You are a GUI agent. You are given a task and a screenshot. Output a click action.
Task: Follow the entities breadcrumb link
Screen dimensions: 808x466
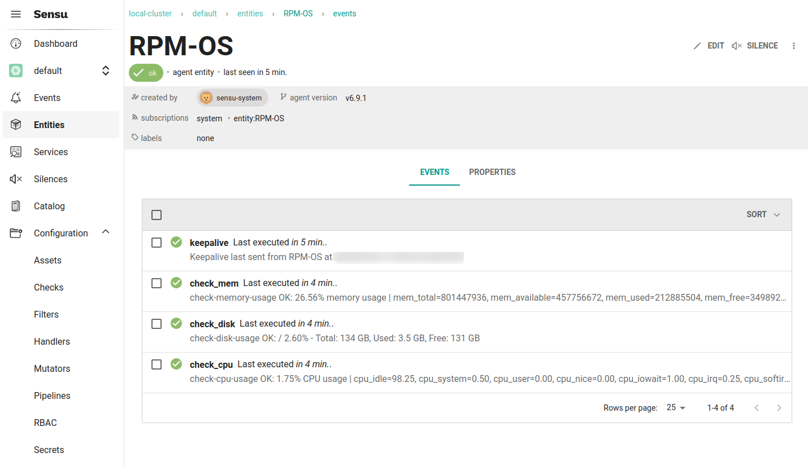point(250,14)
